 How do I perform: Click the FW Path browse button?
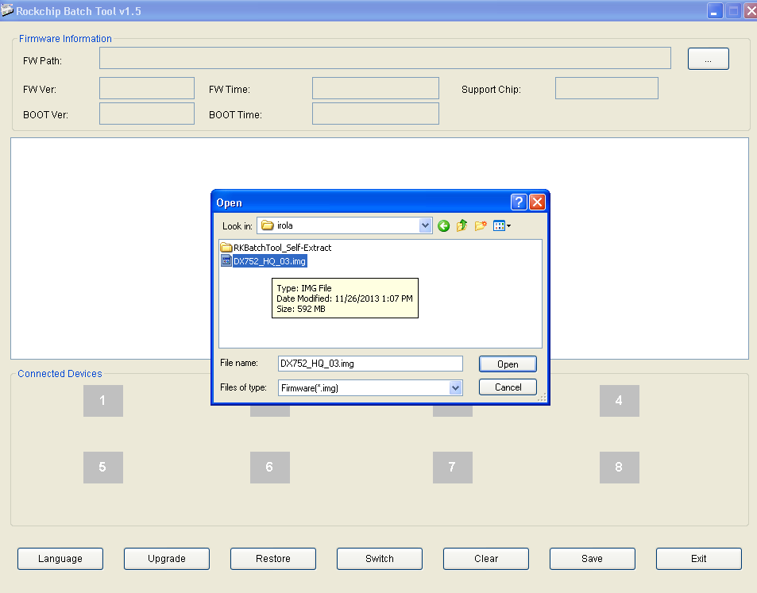tap(708, 59)
